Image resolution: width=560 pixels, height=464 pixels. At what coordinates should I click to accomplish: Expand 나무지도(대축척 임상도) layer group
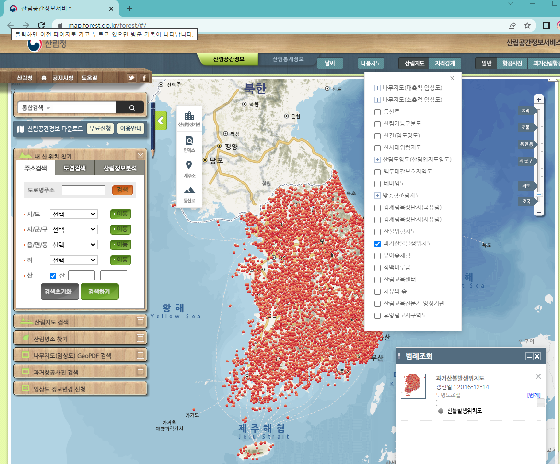[x=377, y=88]
